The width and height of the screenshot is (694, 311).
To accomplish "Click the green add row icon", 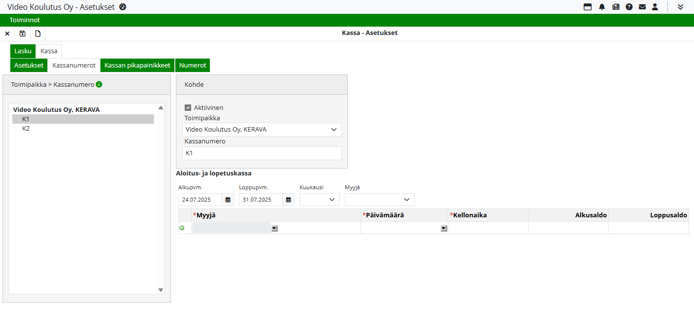I will [x=182, y=228].
